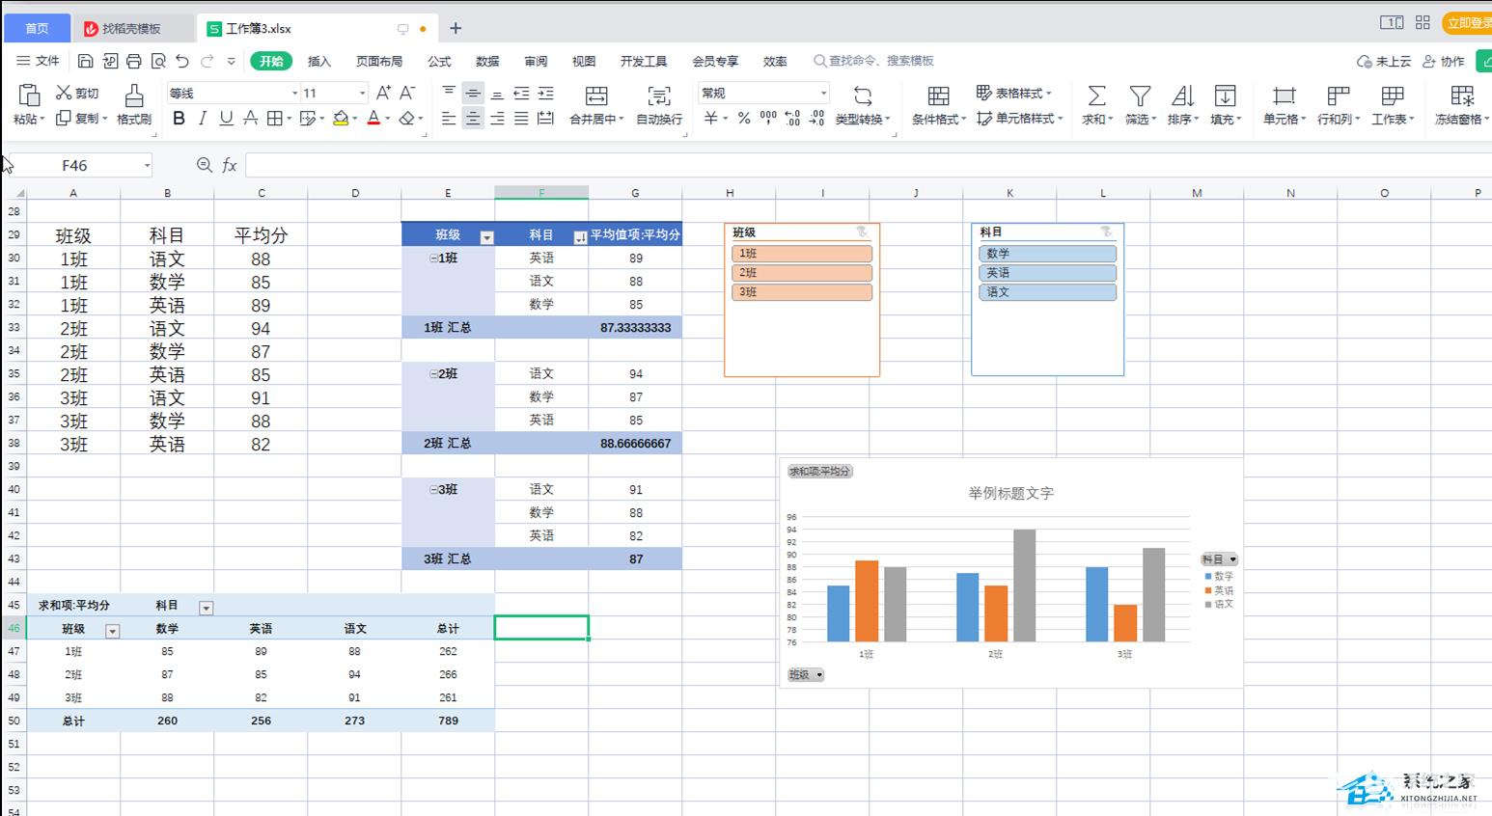Click the Print icon
This screenshot has height=816, width=1492.
[134, 61]
